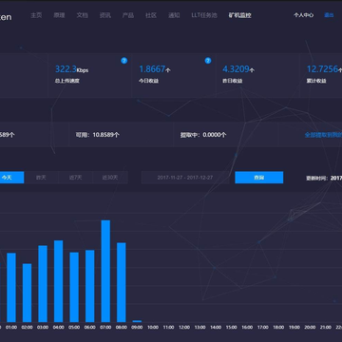Select the 今天 time range tab
This screenshot has height=342, width=342.
point(11,178)
